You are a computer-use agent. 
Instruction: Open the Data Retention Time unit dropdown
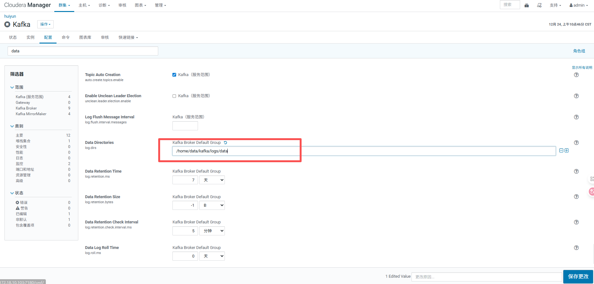(x=212, y=180)
